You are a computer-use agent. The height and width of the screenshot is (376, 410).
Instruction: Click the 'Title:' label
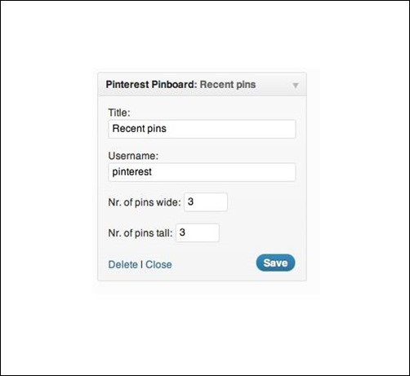(119, 113)
